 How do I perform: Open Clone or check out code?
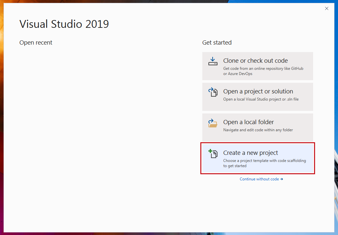[x=258, y=66]
